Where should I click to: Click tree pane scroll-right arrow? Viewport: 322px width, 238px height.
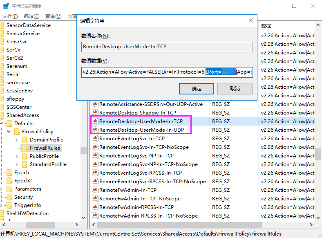(x=76, y=225)
